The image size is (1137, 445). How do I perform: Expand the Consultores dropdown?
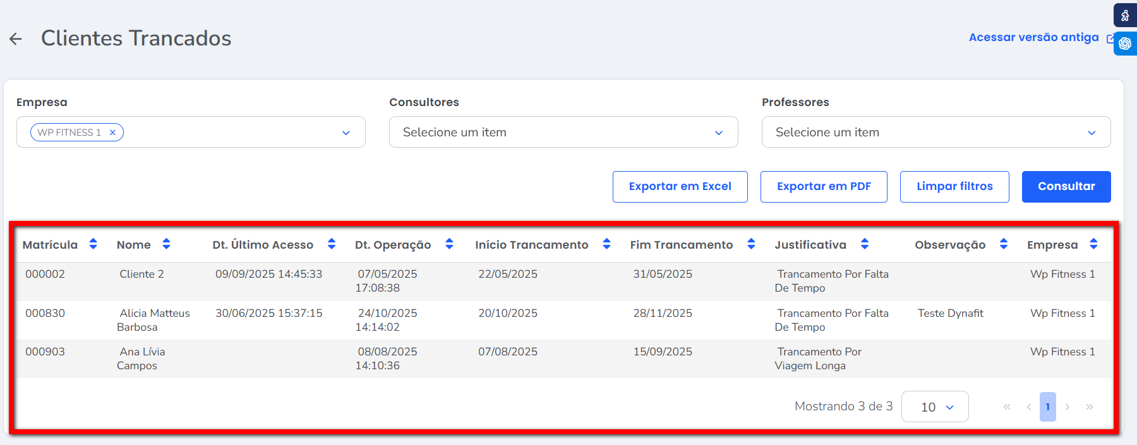718,133
